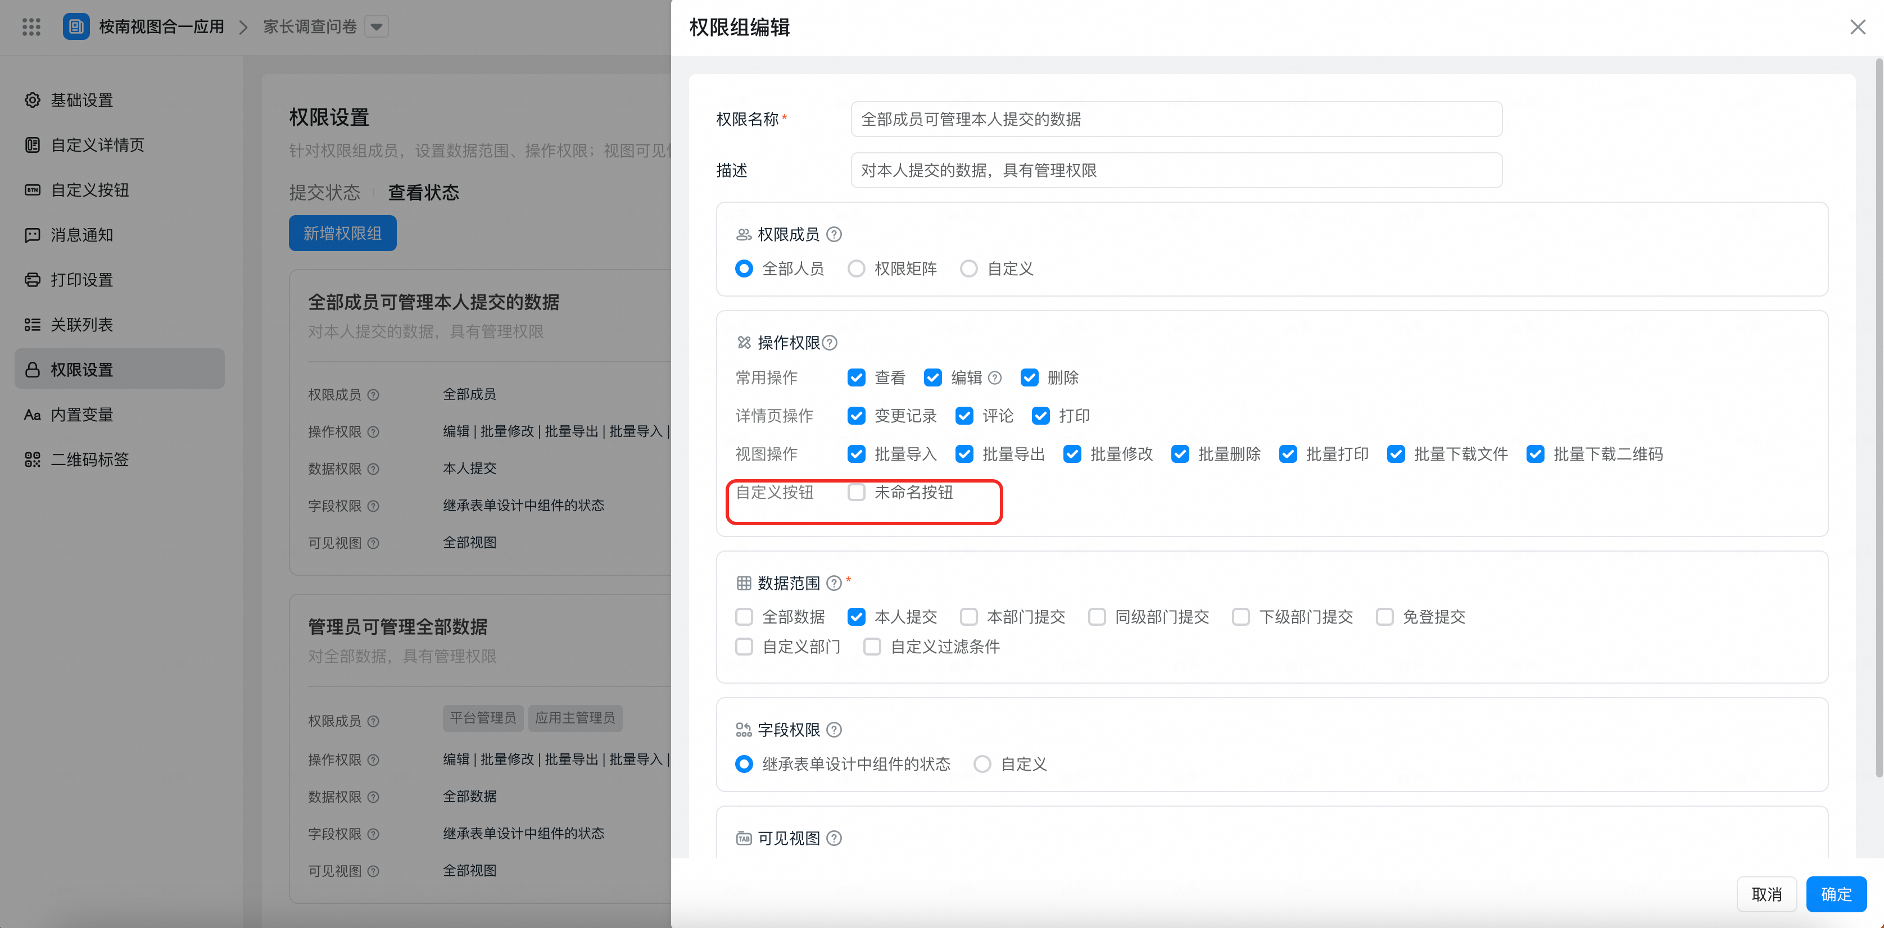Click the 按南视图合一应用 app icon
This screenshot has width=1884, height=928.
coord(76,27)
